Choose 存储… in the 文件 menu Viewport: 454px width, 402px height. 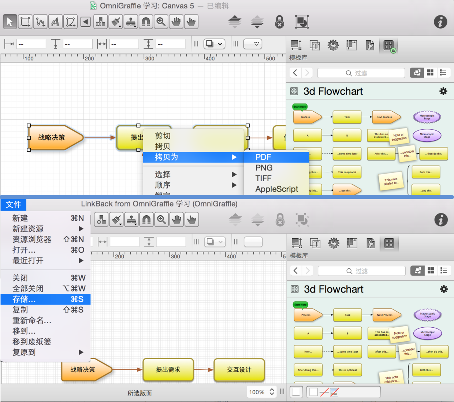45,299
